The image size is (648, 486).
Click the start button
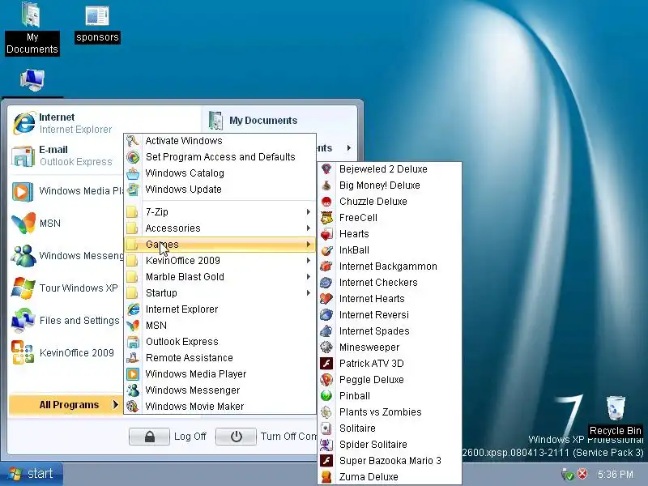32,474
